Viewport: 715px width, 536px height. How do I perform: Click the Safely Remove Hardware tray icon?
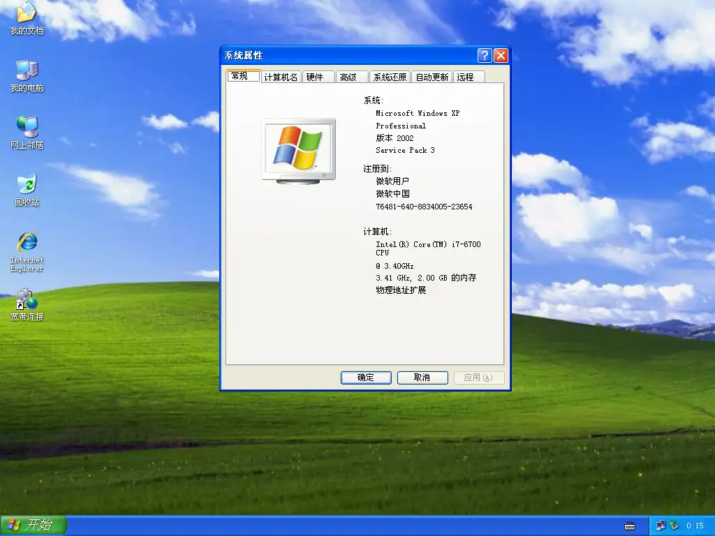point(674,526)
